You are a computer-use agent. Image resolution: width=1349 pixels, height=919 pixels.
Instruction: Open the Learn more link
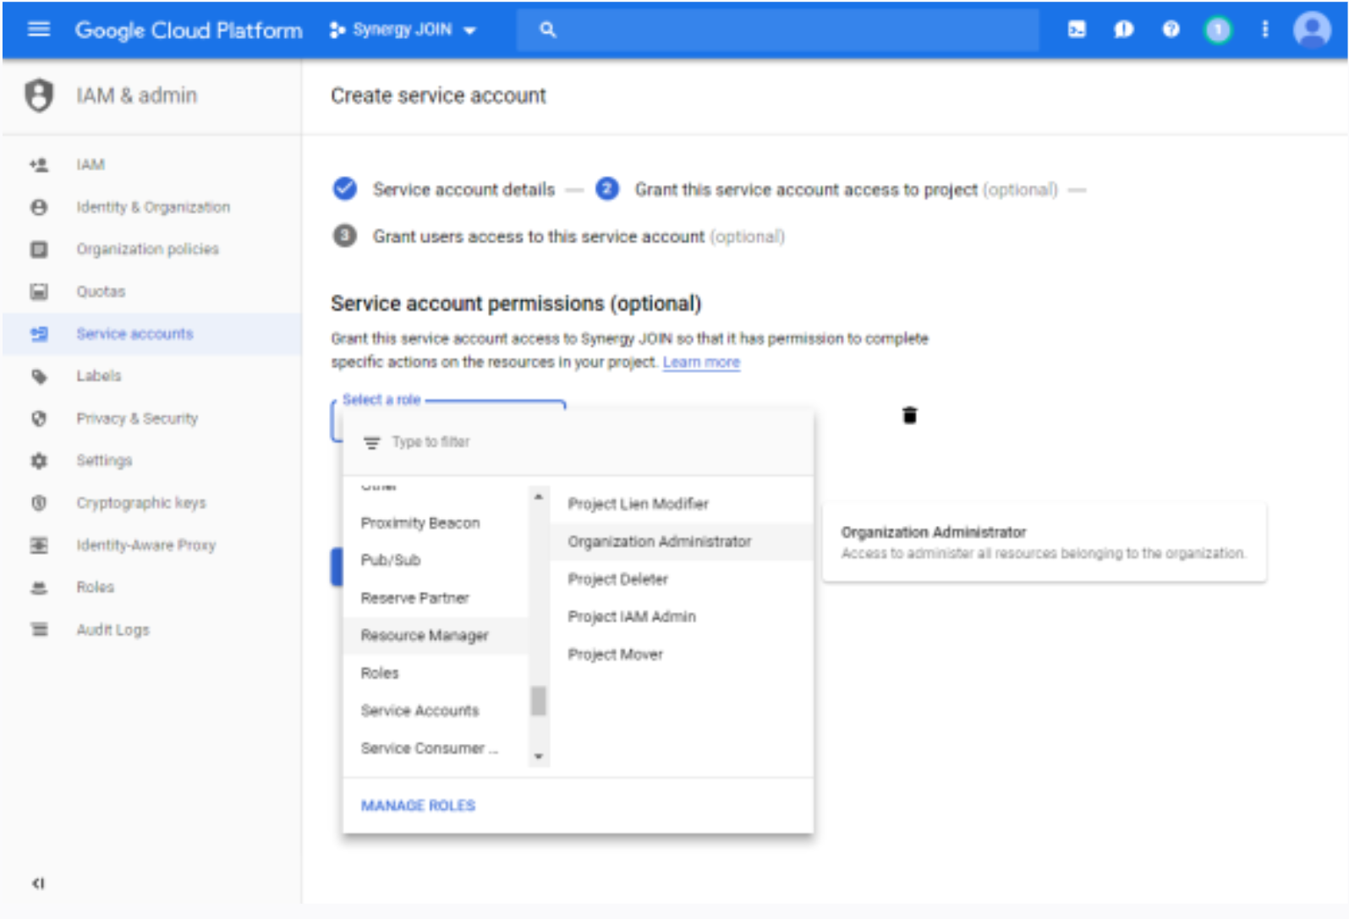click(701, 363)
